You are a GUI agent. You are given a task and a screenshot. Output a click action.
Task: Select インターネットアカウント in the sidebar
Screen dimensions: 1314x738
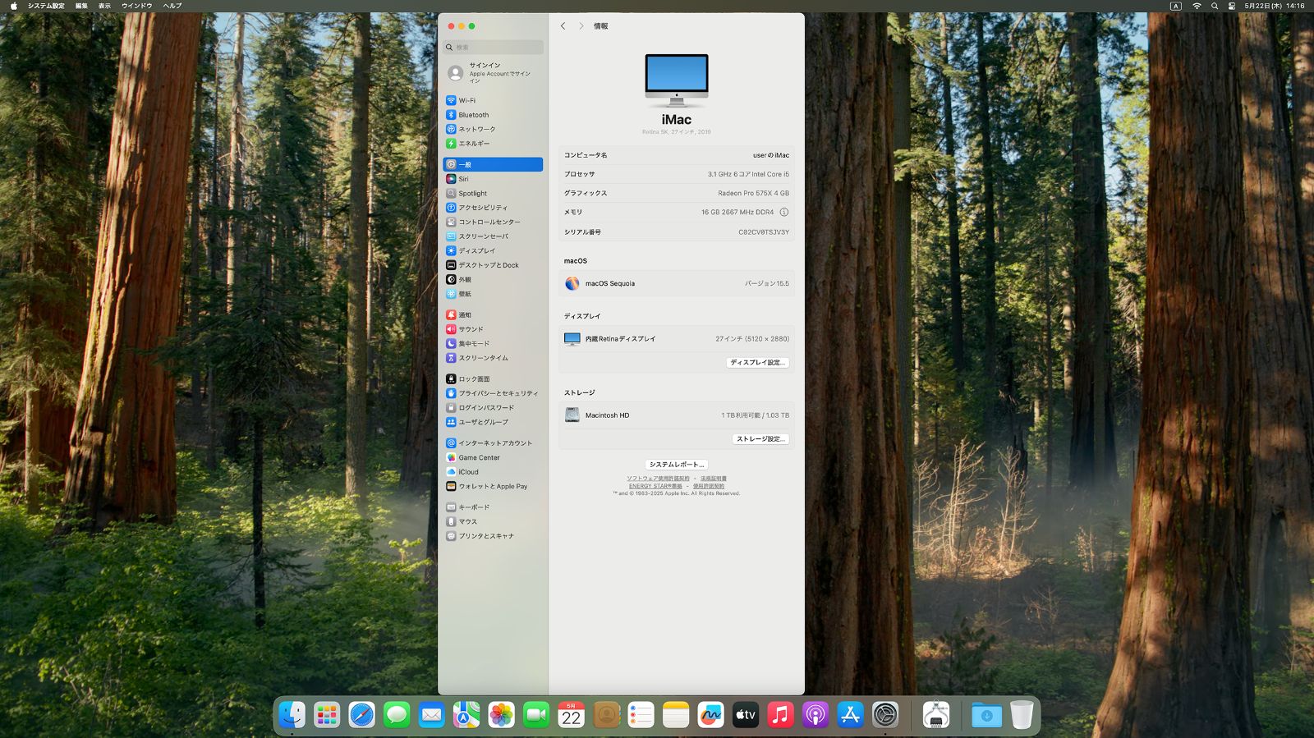[493, 443]
